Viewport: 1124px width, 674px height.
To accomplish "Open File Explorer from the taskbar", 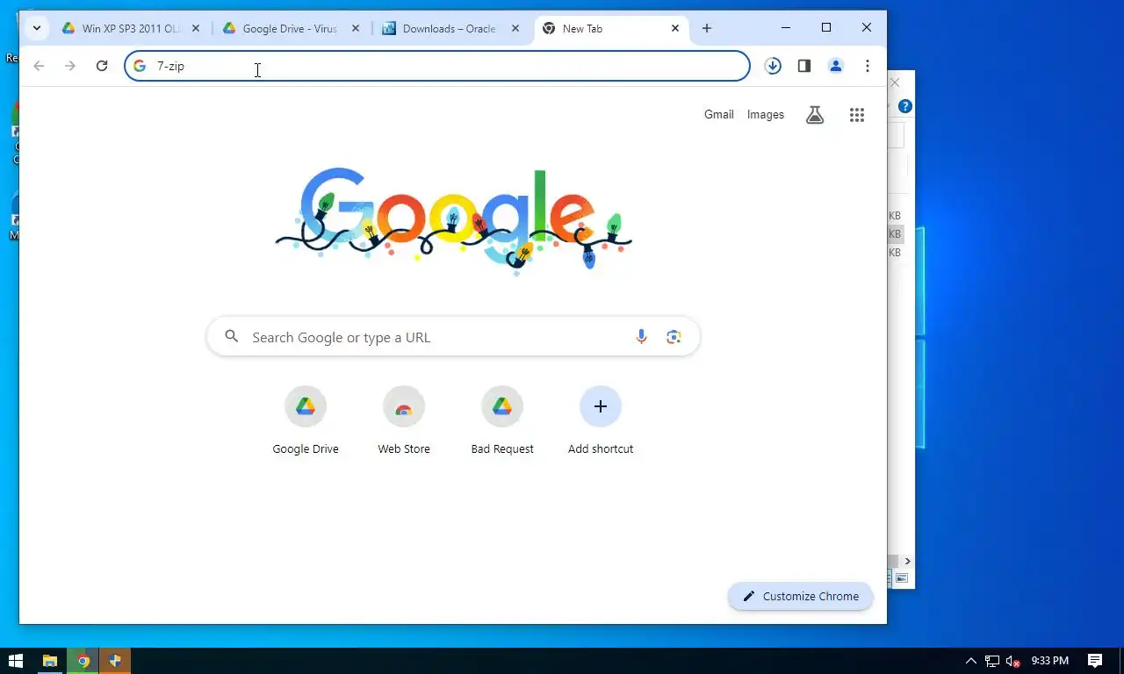I will 50,661.
